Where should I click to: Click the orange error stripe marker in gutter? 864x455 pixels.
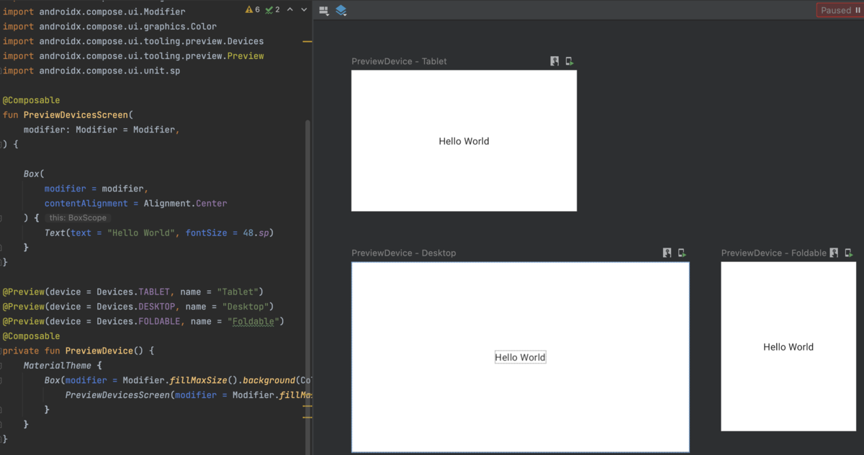pos(308,42)
